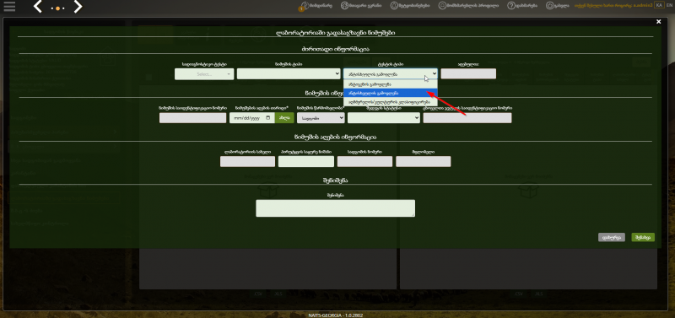Click the sample identification number field
The width and height of the screenshot is (675, 318).
coord(192,118)
